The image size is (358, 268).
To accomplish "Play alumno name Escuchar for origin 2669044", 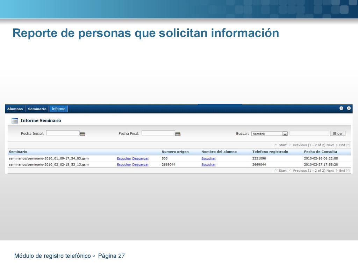I will 208,165.
